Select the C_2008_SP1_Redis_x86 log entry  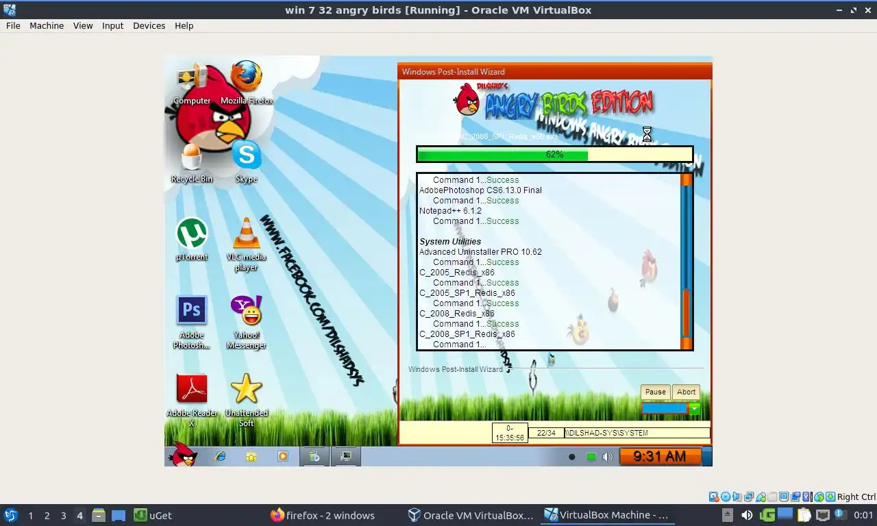pos(467,334)
